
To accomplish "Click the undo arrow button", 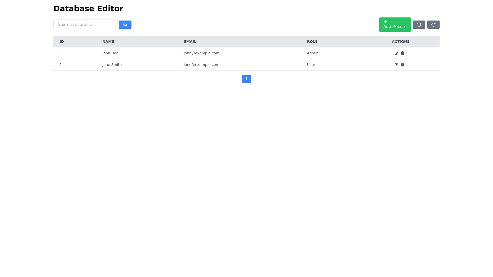I will pos(419,25).
